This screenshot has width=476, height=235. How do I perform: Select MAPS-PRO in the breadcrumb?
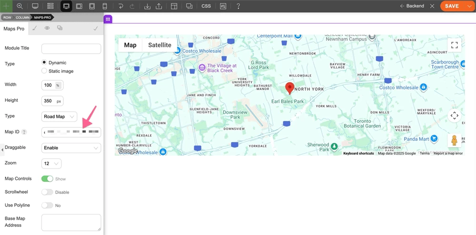(x=42, y=18)
